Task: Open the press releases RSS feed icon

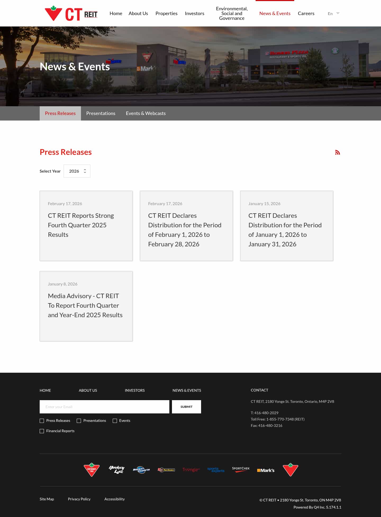Action: pyautogui.click(x=337, y=152)
